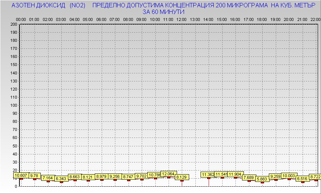
Task: Click the 11.904 data label
Action: point(235,174)
